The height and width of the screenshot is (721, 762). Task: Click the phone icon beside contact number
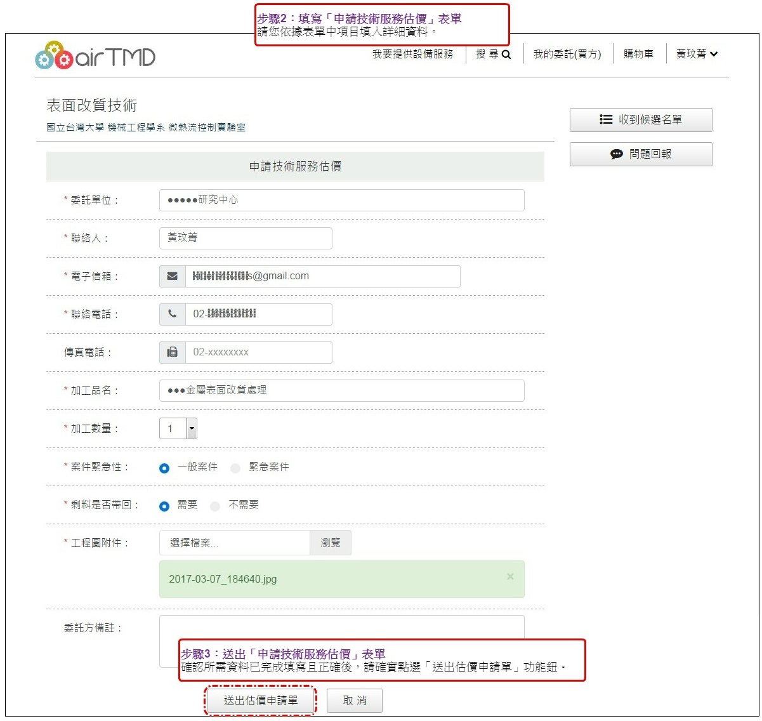(172, 314)
